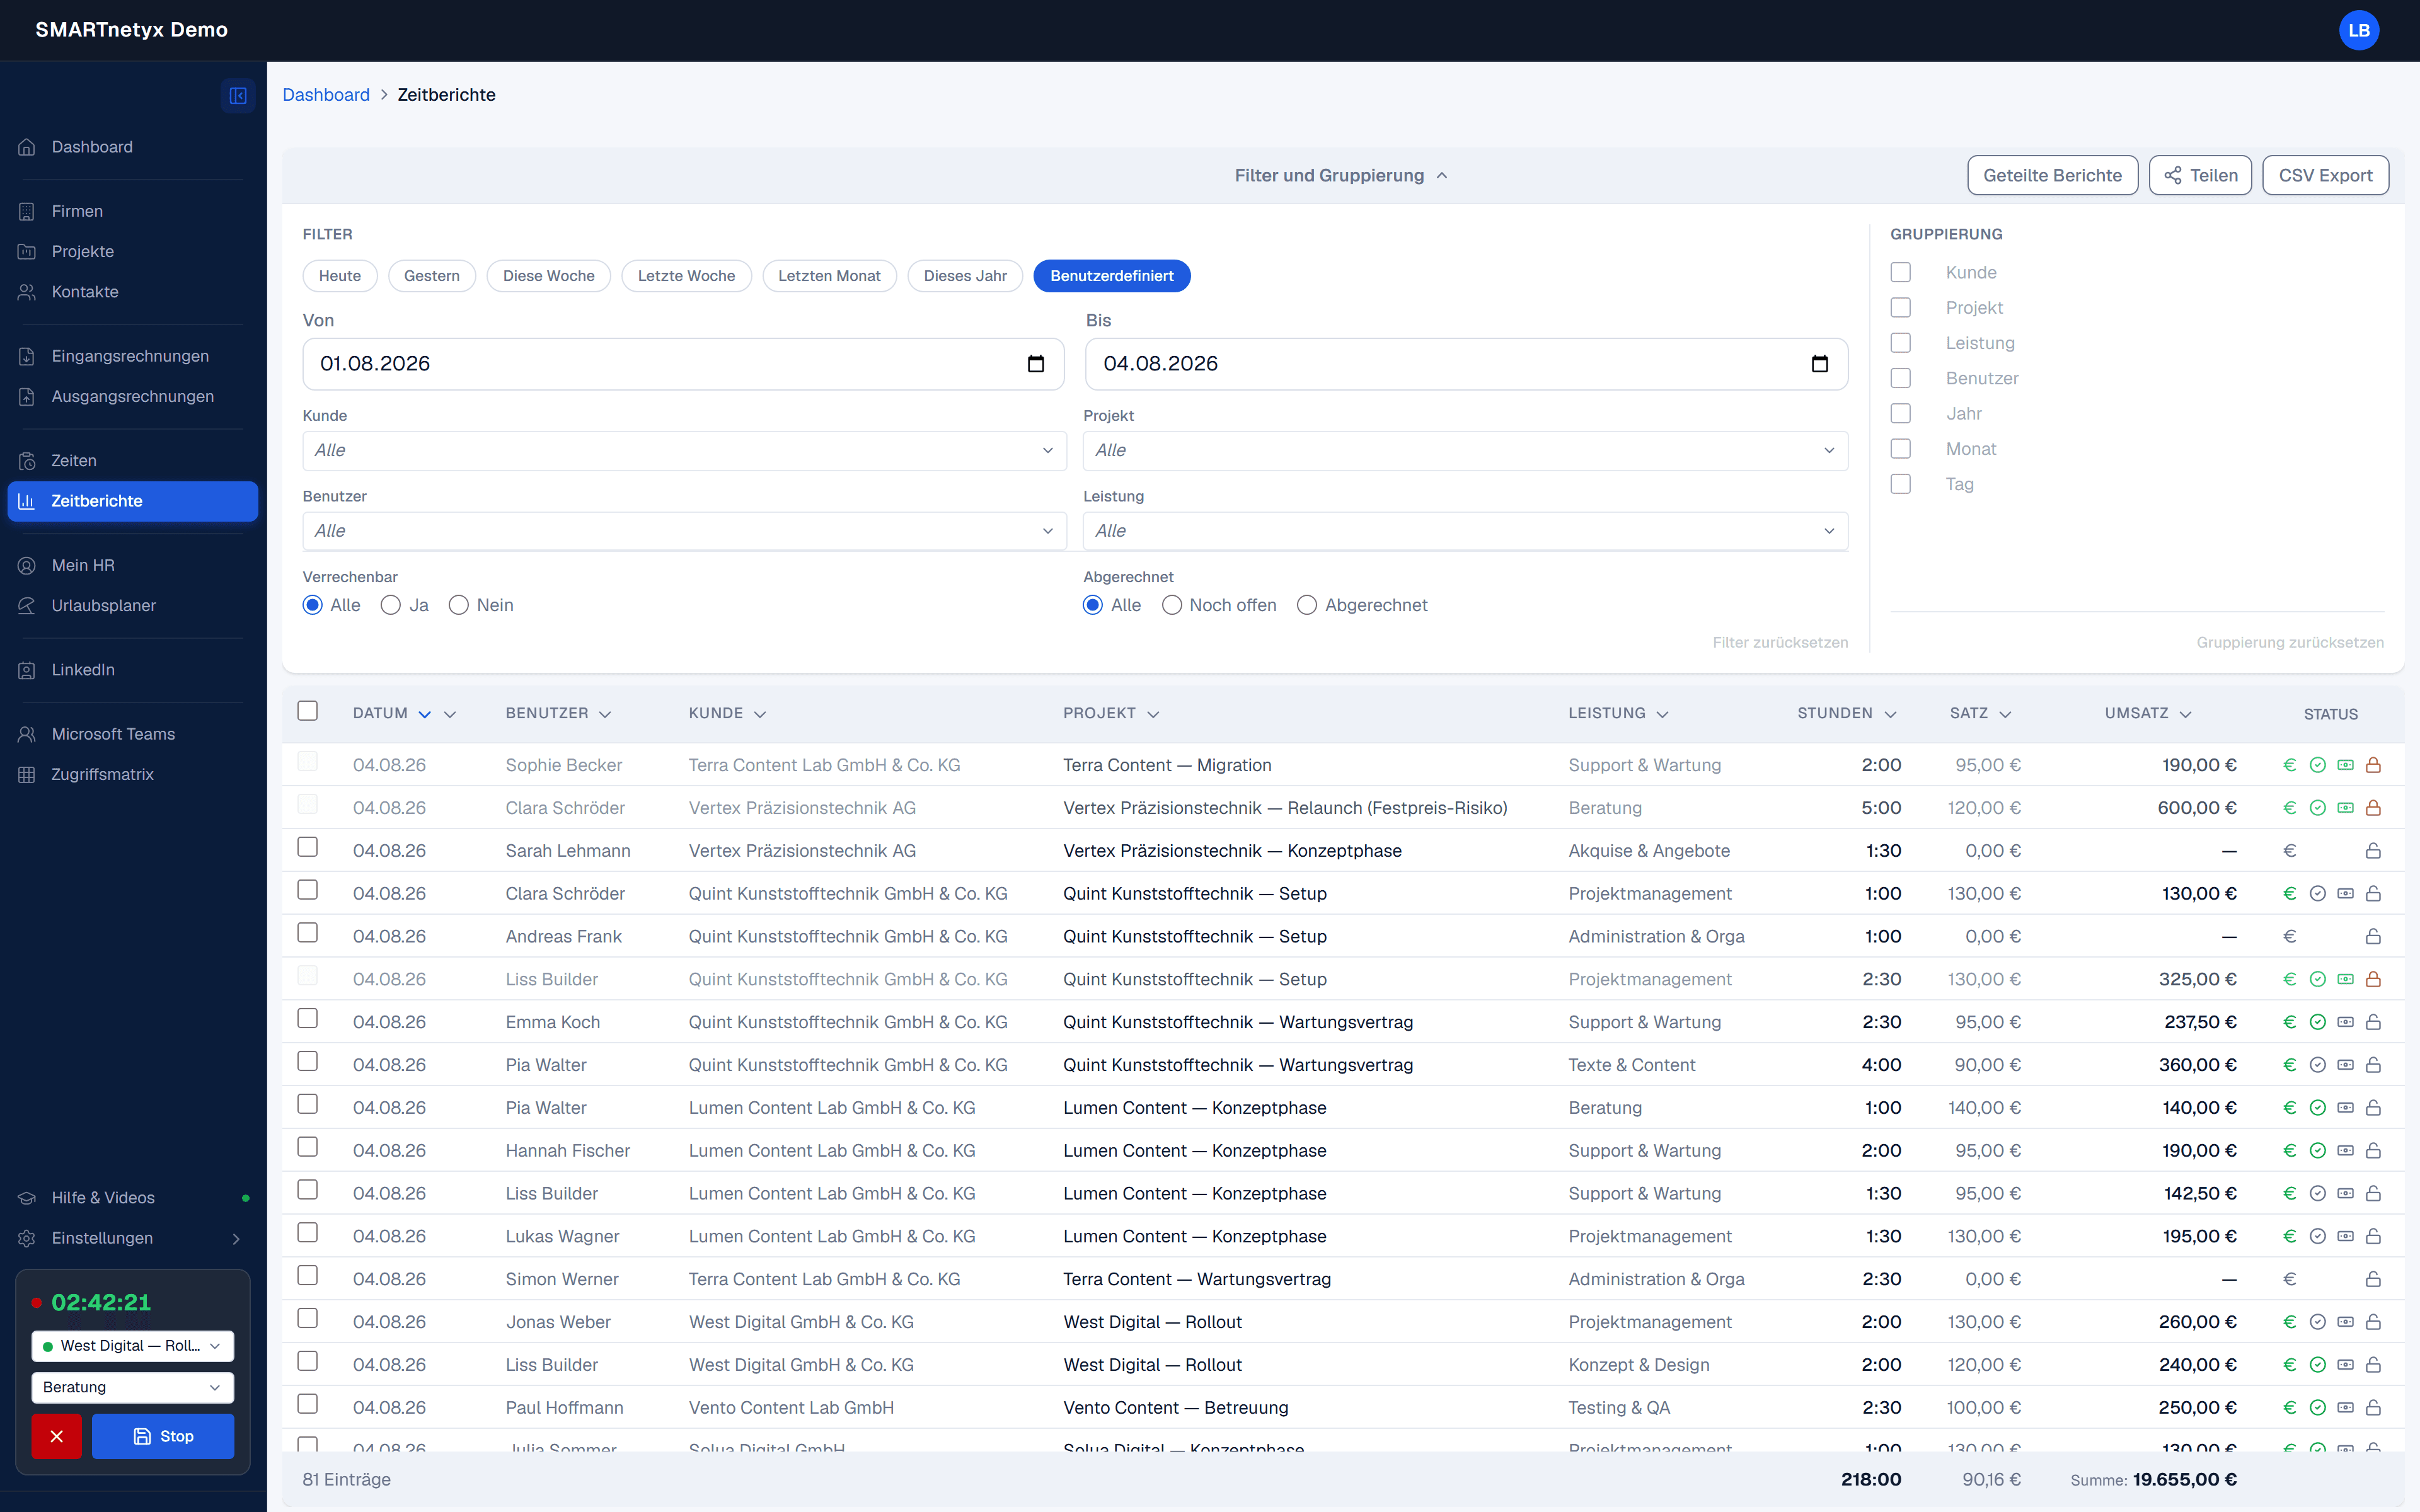Select the Heute filter chip
This screenshot has height=1512, width=2420.
point(340,276)
